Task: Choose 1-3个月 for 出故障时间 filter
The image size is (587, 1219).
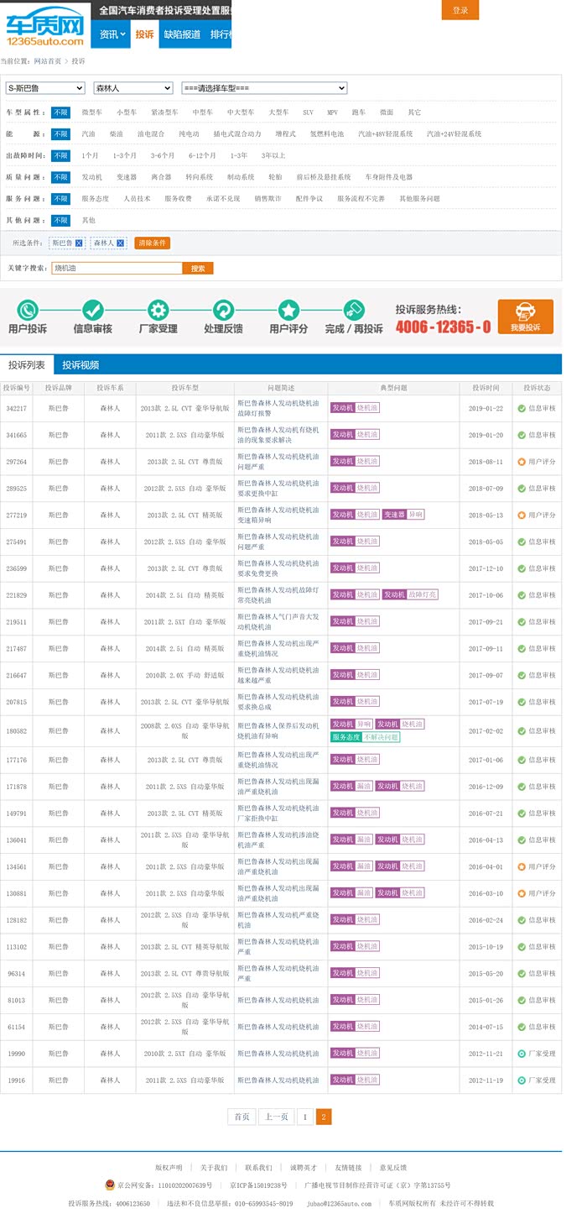Action: pyautogui.click(x=124, y=155)
